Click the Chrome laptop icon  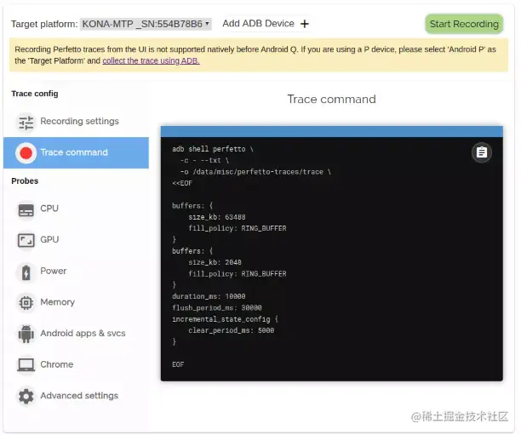[26, 365]
